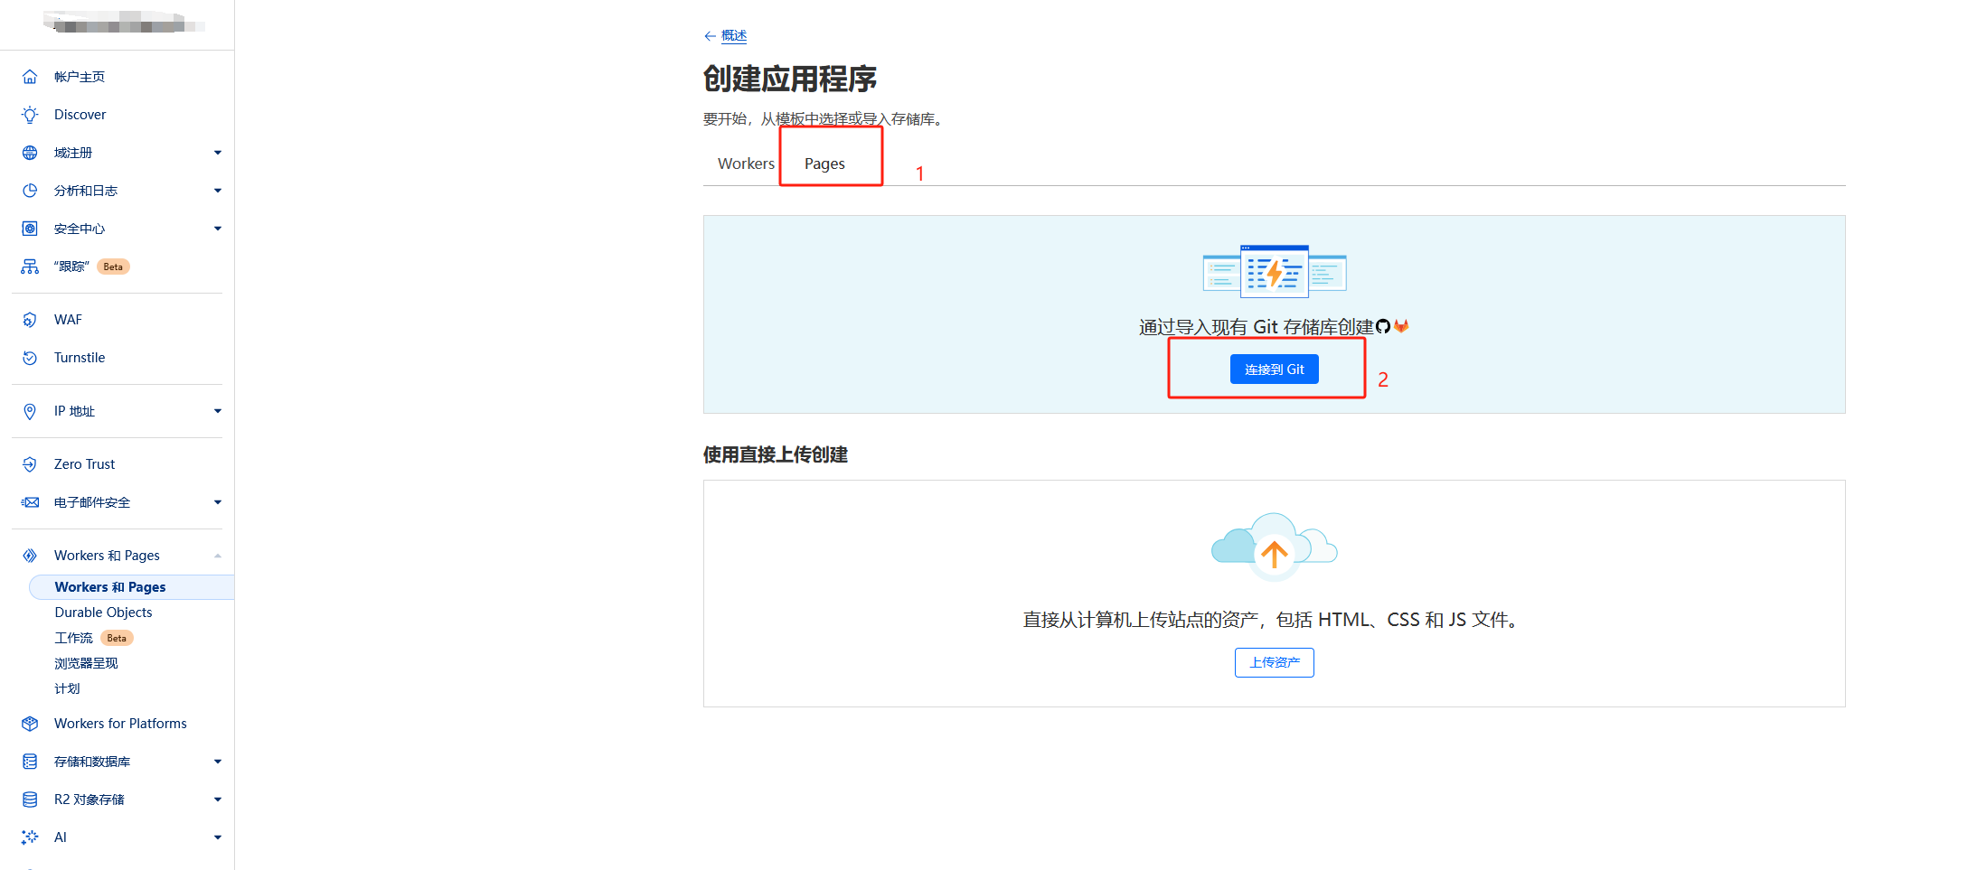Open Durable Objects in sidebar
The height and width of the screenshot is (870, 1977).
click(103, 613)
